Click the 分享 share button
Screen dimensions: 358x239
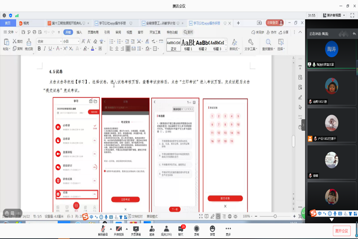(284, 32)
